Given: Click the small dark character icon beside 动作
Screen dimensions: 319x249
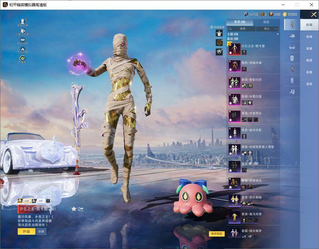Looking at the screenshot, I should [48, 201].
